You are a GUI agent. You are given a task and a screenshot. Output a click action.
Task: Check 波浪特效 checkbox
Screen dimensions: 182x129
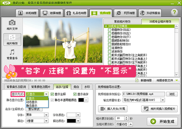[110, 51]
